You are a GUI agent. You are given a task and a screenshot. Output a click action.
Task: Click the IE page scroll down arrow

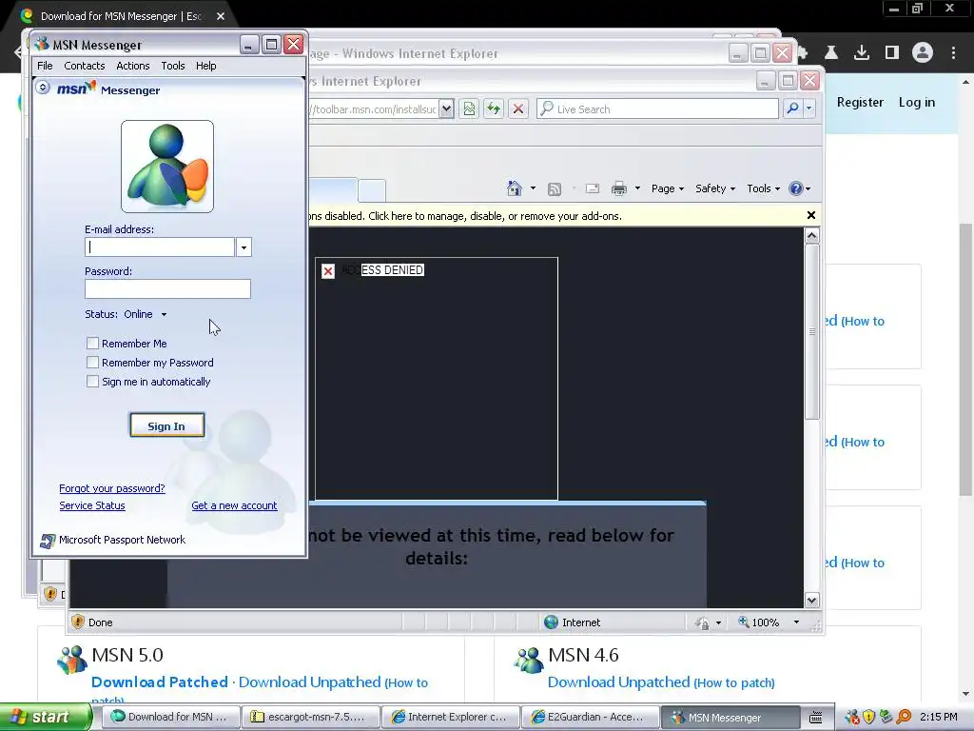(x=812, y=600)
